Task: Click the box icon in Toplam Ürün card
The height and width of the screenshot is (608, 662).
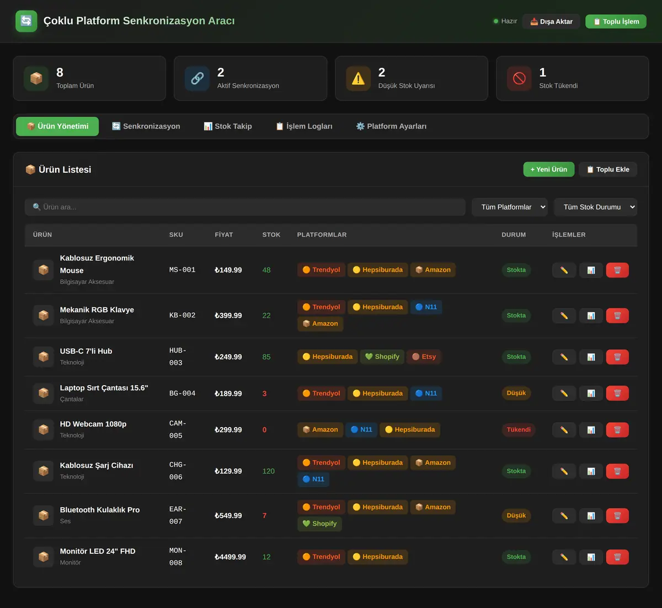Action: click(36, 78)
